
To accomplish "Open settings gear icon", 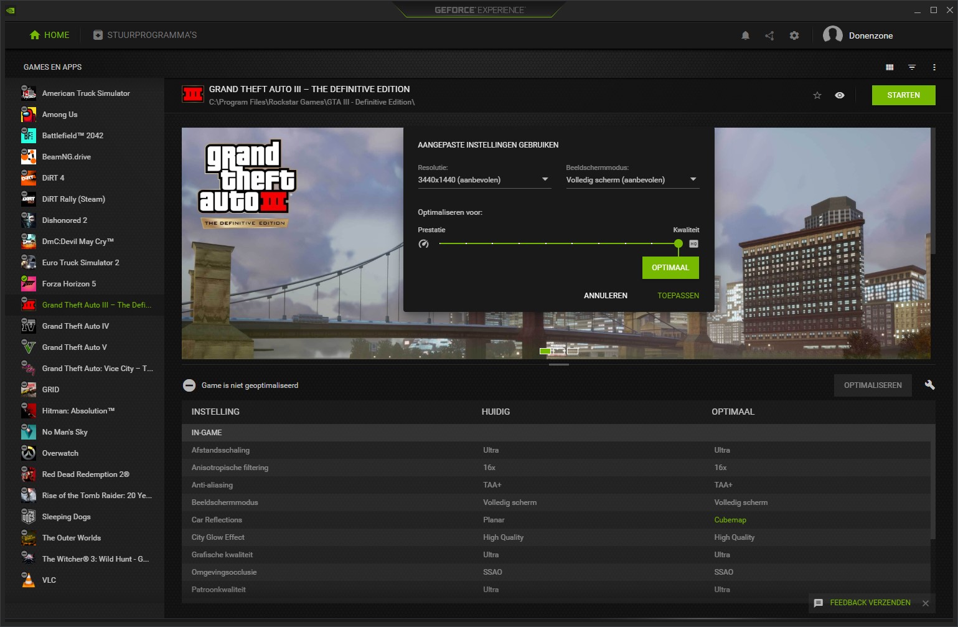I will [x=794, y=35].
